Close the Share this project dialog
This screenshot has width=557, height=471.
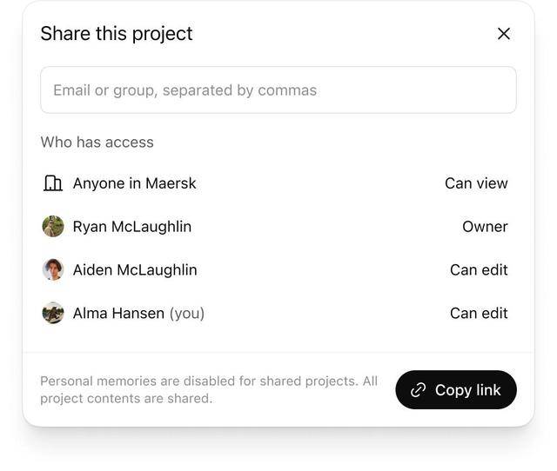pyautogui.click(x=503, y=34)
